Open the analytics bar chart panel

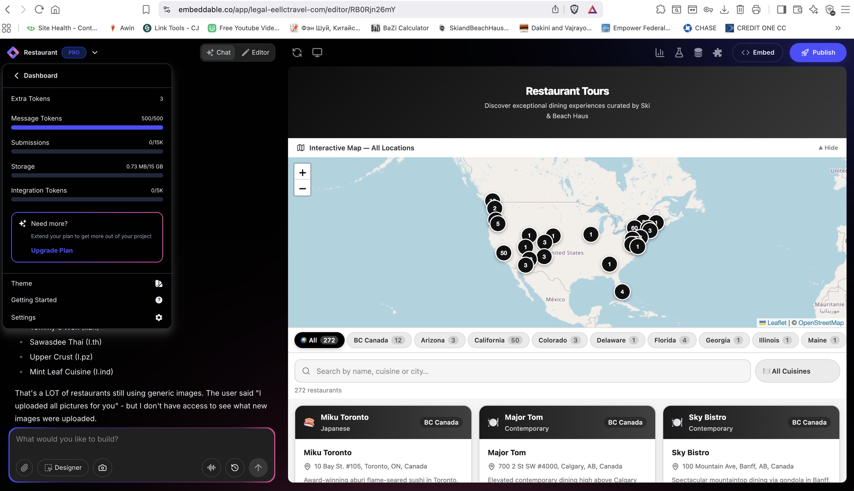pos(660,52)
